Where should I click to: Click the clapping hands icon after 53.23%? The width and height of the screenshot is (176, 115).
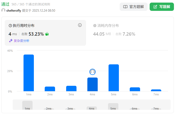click(x=47, y=34)
